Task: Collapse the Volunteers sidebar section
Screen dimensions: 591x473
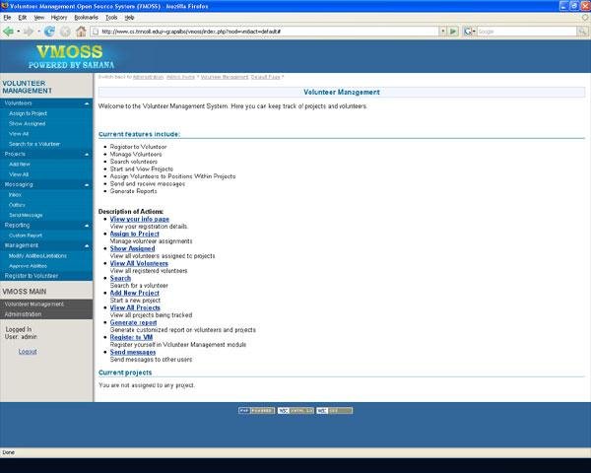Action: (87, 103)
